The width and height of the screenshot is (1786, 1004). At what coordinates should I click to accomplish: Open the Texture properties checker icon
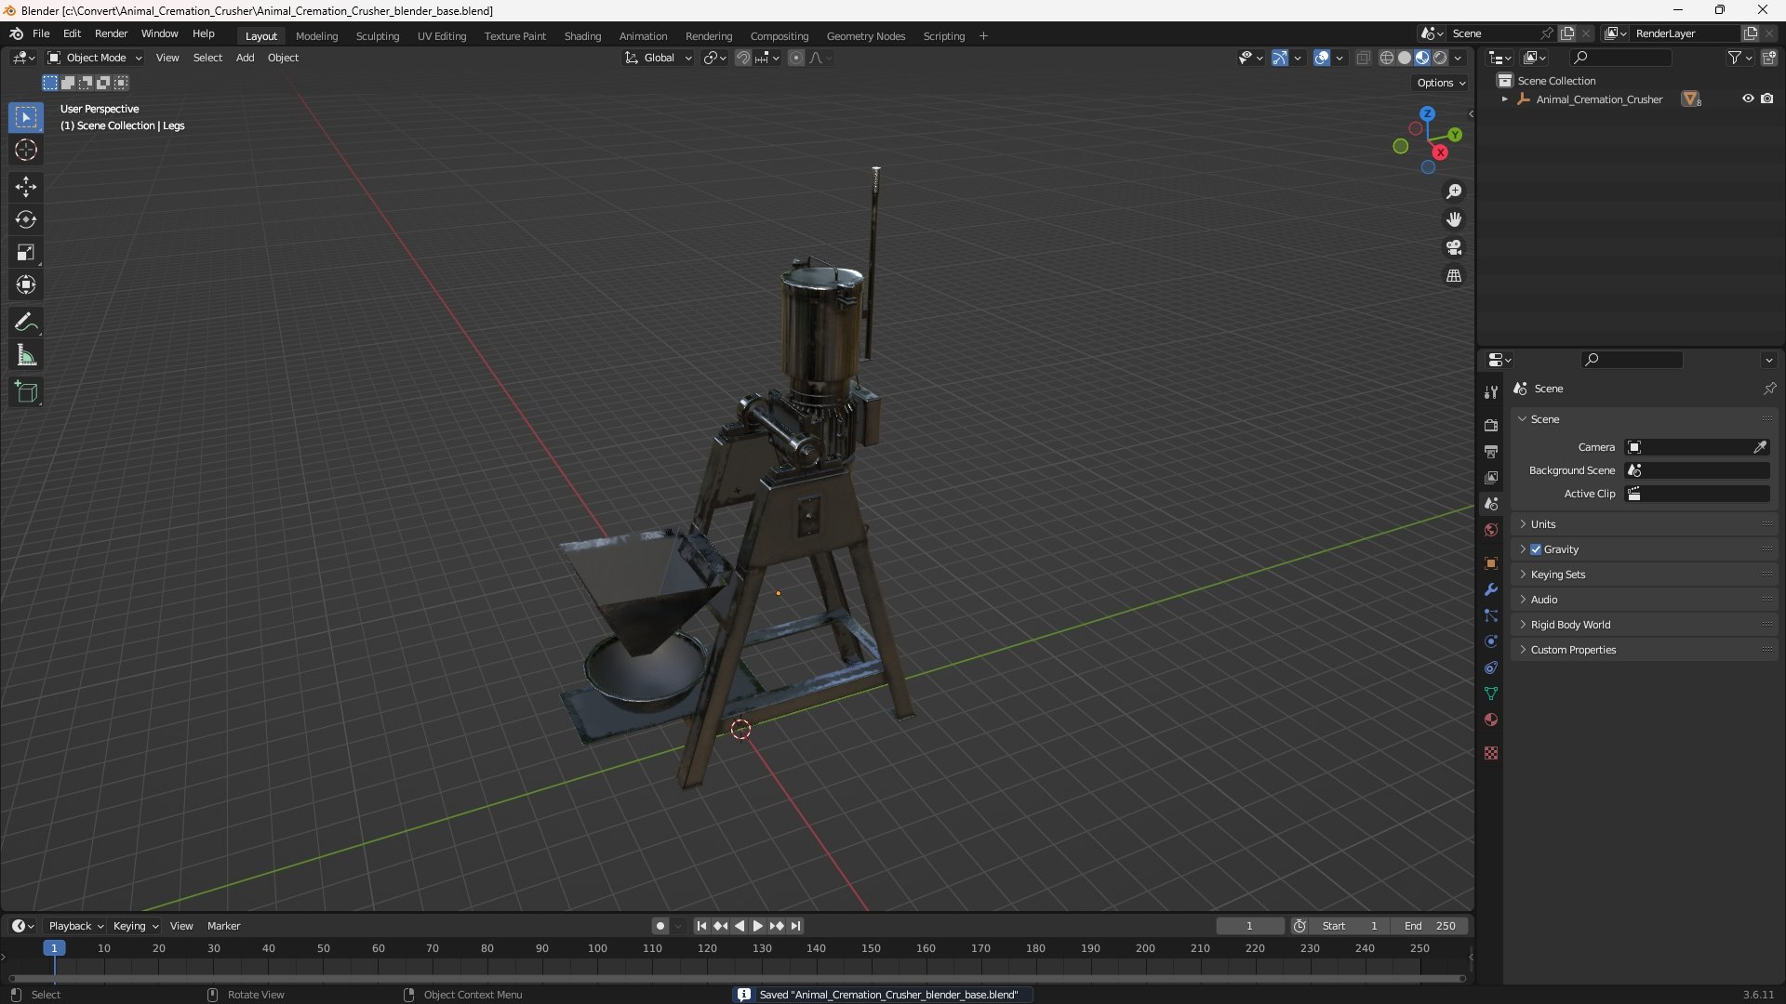1491,753
